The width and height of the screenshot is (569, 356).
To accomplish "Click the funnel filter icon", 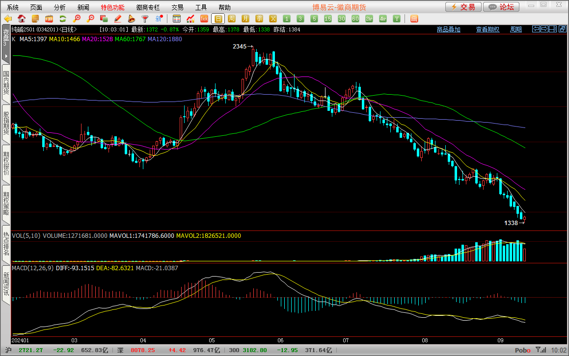I will 145,19.
